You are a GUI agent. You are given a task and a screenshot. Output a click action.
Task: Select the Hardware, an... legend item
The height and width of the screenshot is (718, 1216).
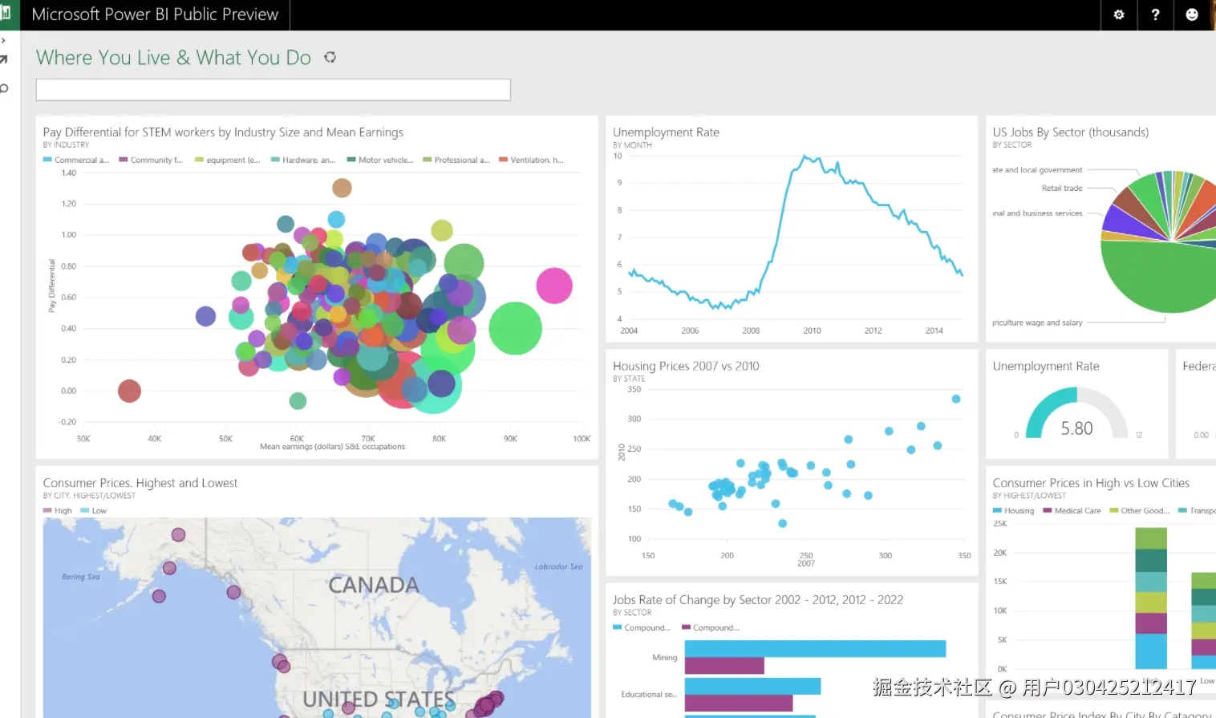pos(303,160)
